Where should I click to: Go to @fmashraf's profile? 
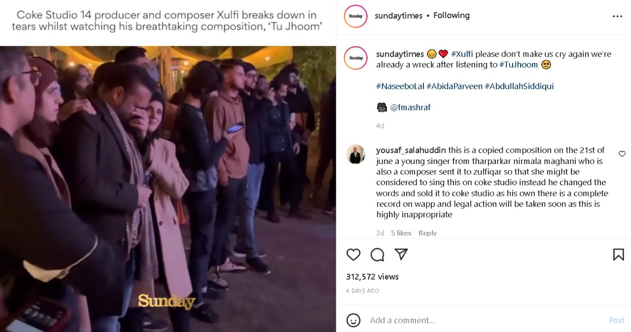[x=410, y=107]
